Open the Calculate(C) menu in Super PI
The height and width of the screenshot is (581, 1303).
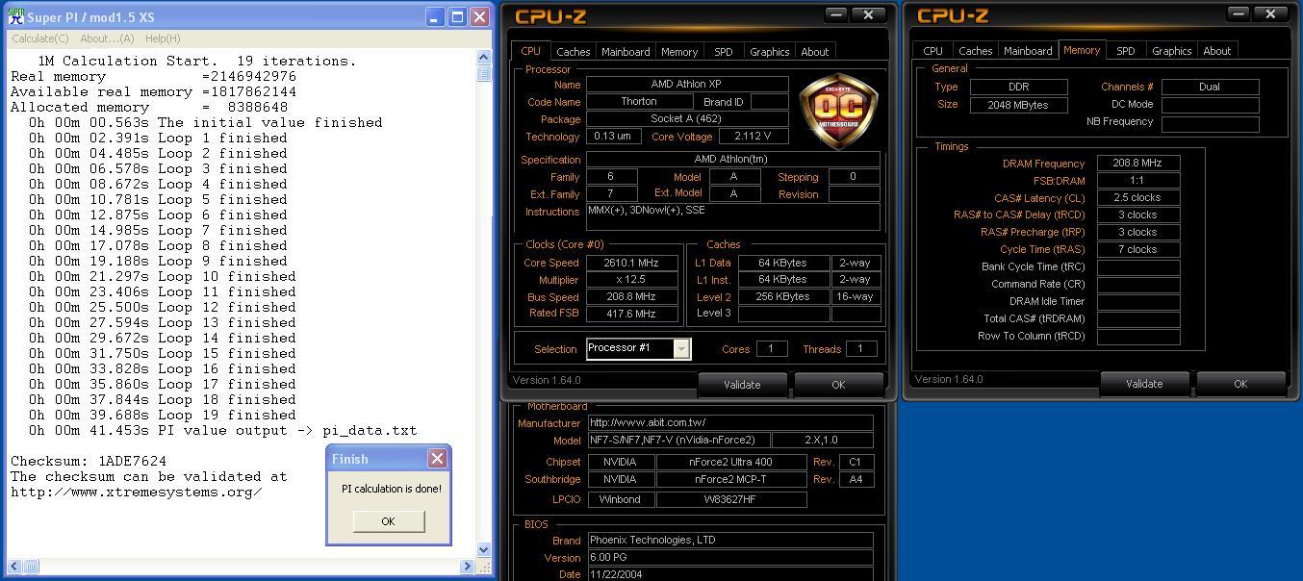(x=39, y=38)
